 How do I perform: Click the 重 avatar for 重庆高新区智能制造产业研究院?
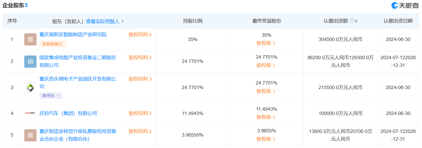(x=30, y=40)
